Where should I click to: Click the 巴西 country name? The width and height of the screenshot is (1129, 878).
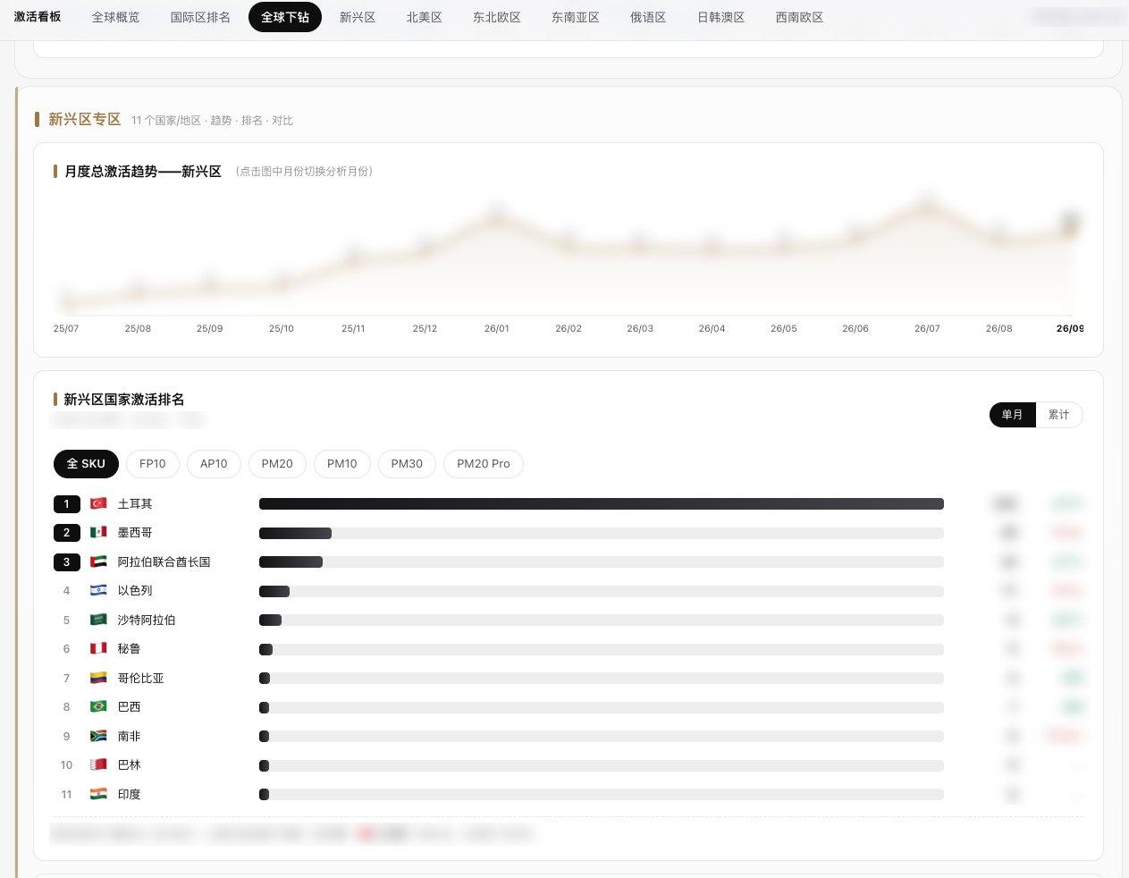[x=129, y=706]
